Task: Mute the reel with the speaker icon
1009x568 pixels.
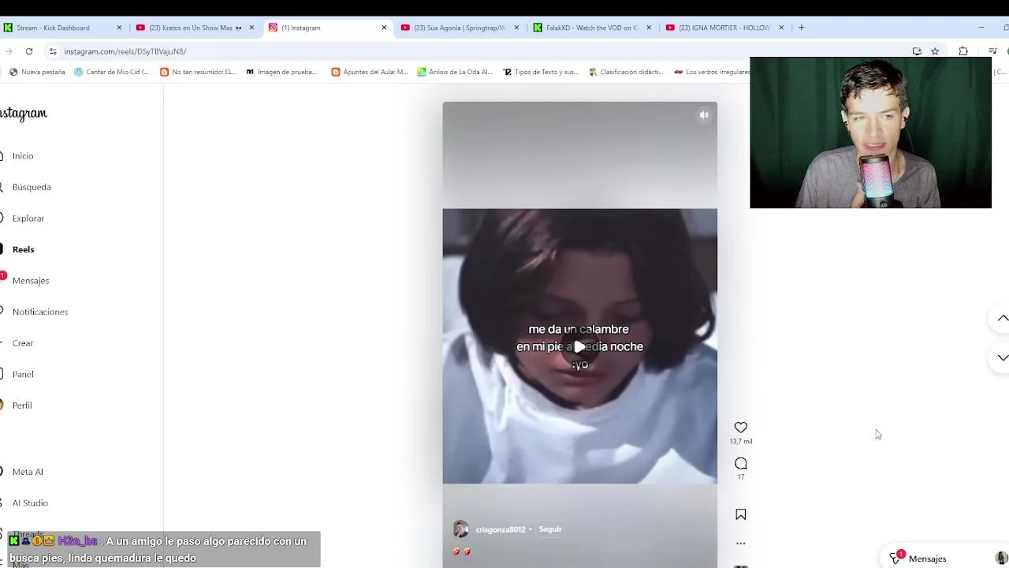Action: click(x=704, y=115)
